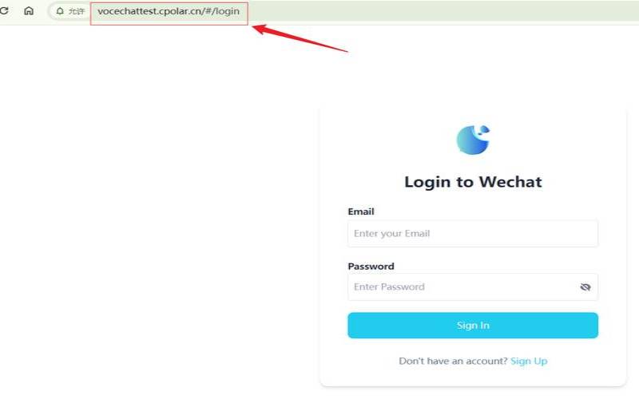
Task: Reload the page with the refresh icon
Action: coord(4,11)
